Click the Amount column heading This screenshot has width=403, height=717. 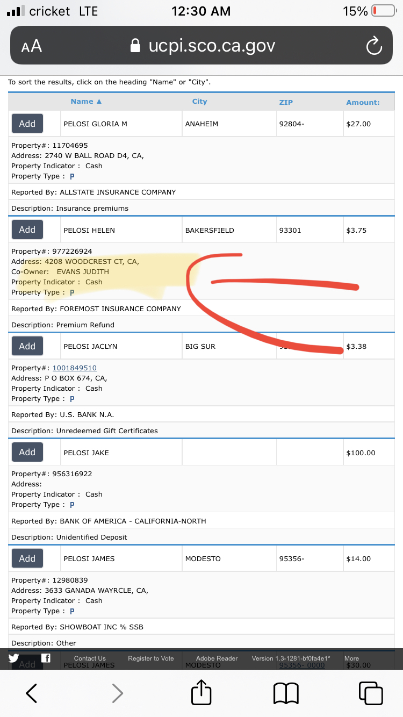(x=363, y=102)
